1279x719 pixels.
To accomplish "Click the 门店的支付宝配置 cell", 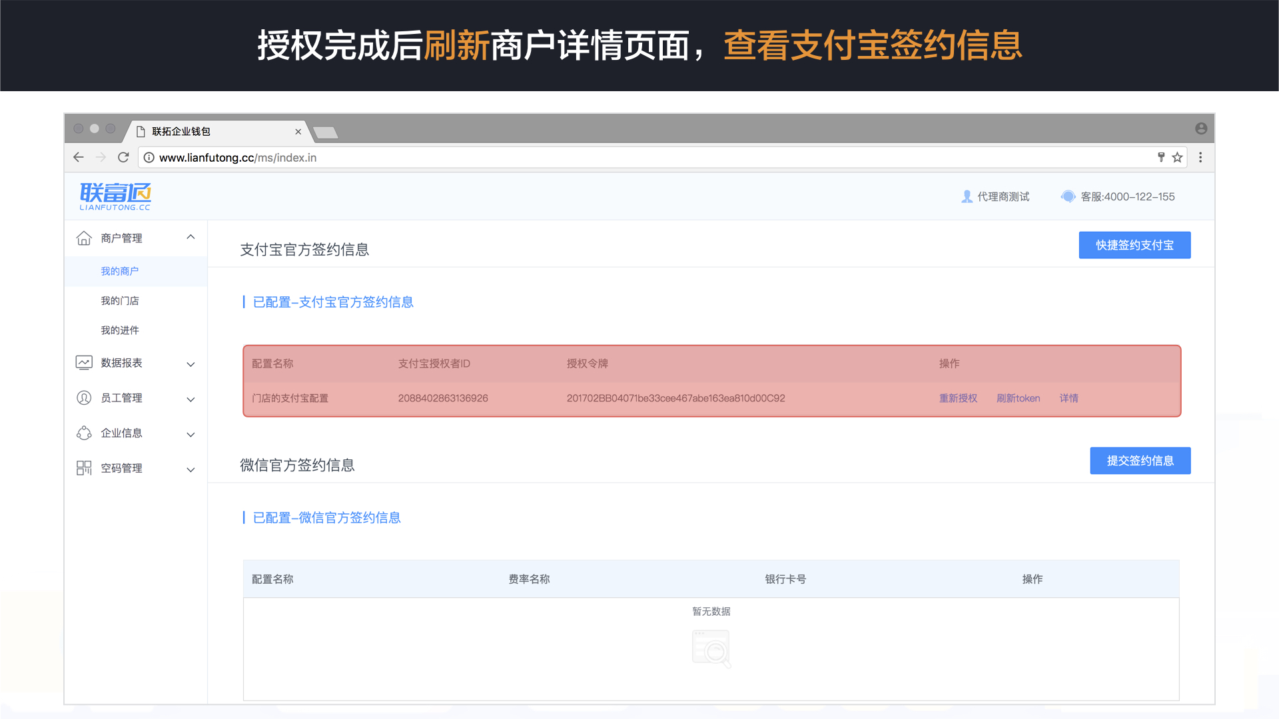I will (x=290, y=398).
